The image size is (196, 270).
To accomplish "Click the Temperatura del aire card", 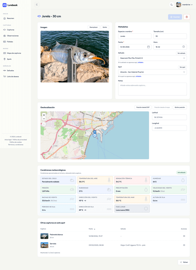I will click(x=95, y=180).
